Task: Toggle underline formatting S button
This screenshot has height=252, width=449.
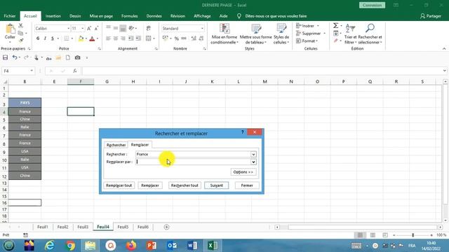Action: pos(53,38)
